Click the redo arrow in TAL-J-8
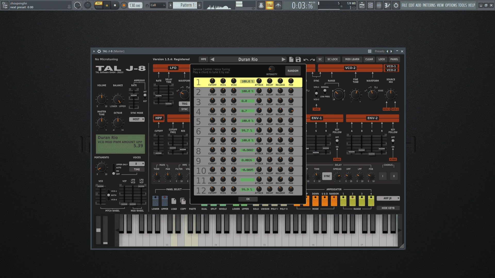This screenshot has height=278, width=495. click(312, 60)
